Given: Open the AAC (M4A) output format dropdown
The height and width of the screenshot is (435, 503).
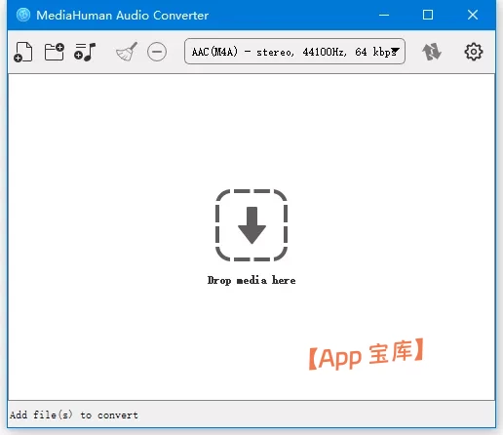Looking at the screenshot, I should tap(294, 52).
